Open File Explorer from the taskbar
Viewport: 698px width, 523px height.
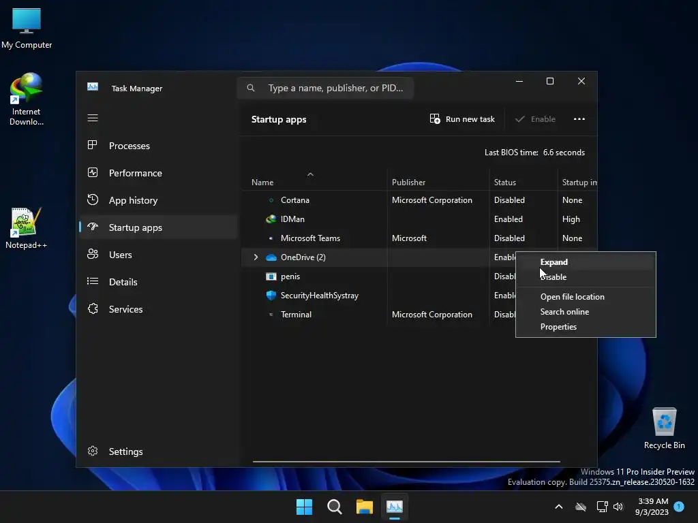[x=364, y=507]
